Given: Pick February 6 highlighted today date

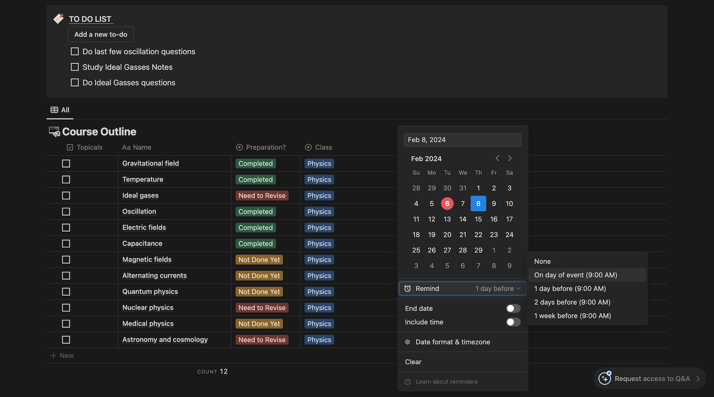Looking at the screenshot, I should point(447,204).
